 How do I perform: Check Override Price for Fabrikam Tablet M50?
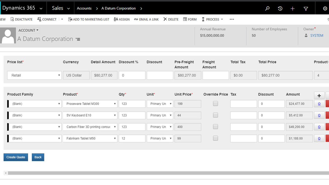[215, 138]
